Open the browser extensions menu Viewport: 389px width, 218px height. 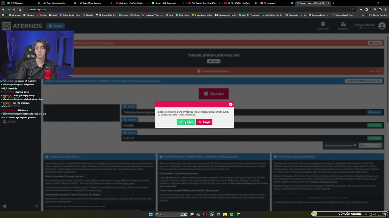[x=367, y=9]
